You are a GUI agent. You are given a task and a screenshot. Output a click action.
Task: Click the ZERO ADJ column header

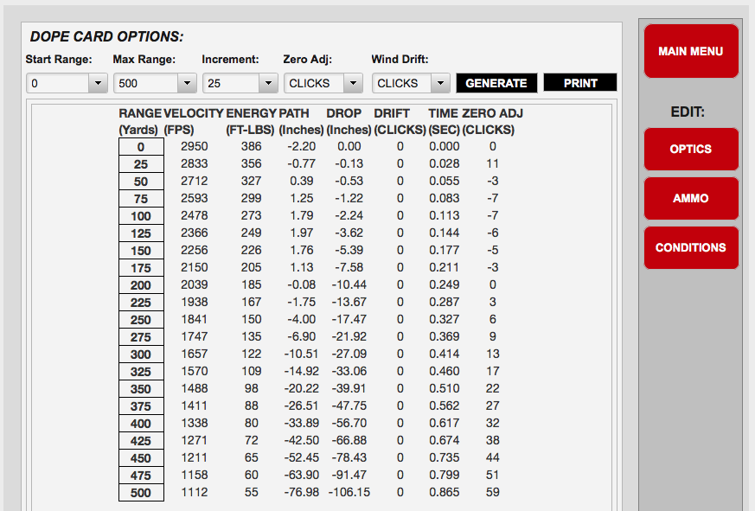coord(492,113)
